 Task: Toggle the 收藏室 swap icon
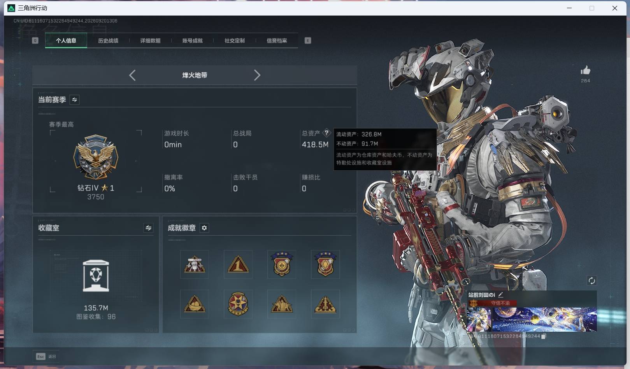pos(148,228)
